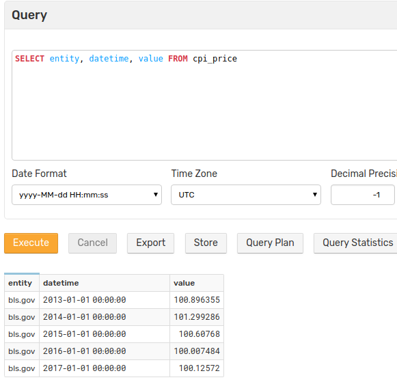Open the Date Format dropdown
The image size is (397, 382).
click(87, 195)
